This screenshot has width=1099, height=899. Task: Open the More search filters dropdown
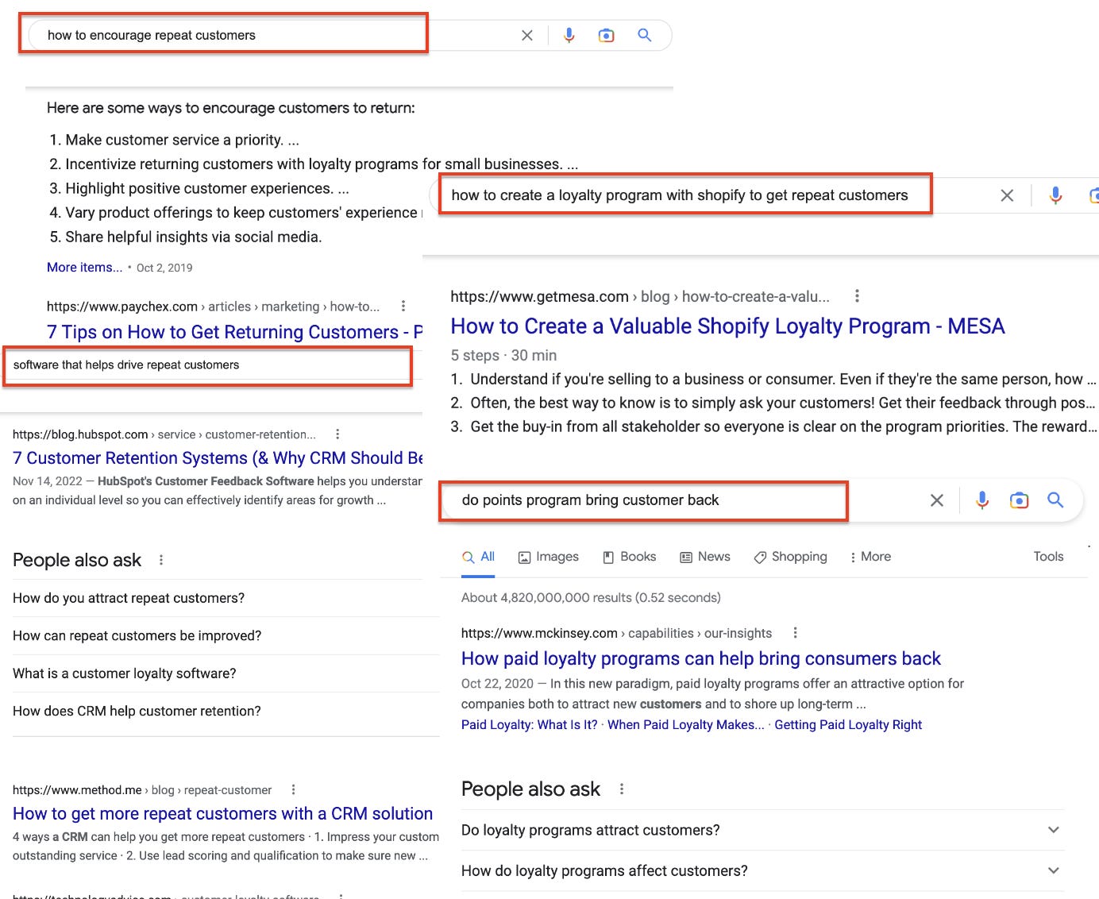pos(870,557)
